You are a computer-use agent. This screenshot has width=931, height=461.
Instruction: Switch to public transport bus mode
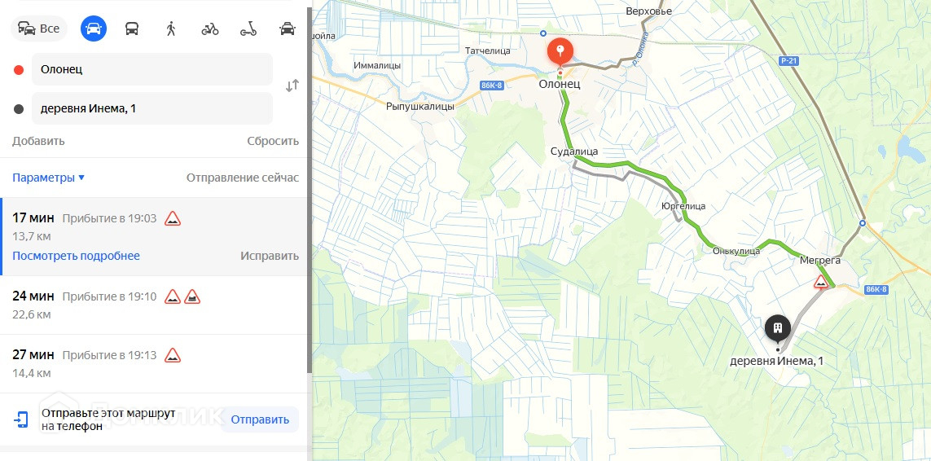coord(132,29)
